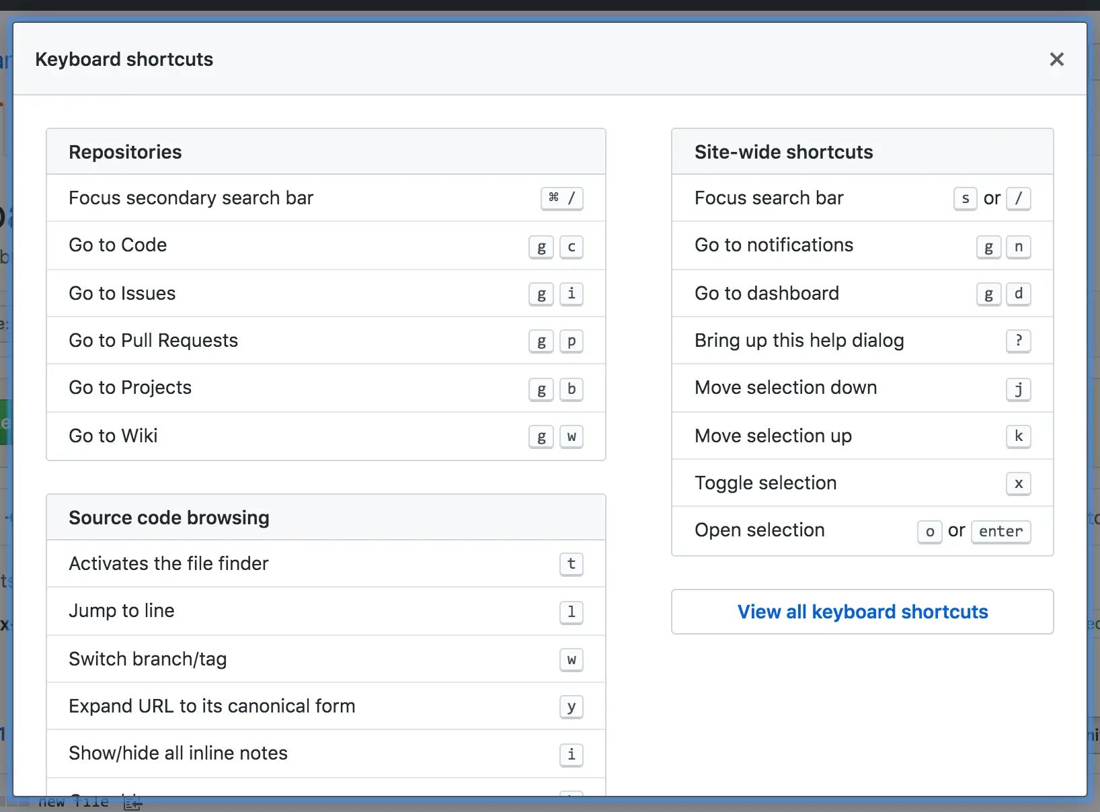This screenshot has width=1100, height=812.
Task: Click the 'p' key in Go to Pull Requests row
Action: [x=571, y=341]
